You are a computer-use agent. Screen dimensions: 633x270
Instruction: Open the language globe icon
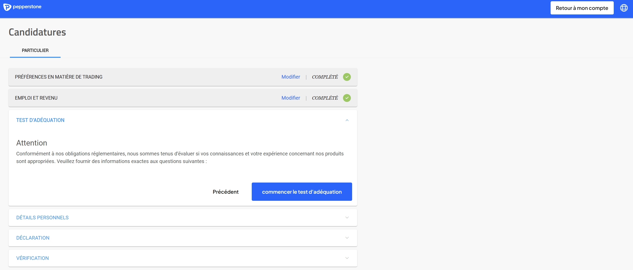click(x=624, y=8)
